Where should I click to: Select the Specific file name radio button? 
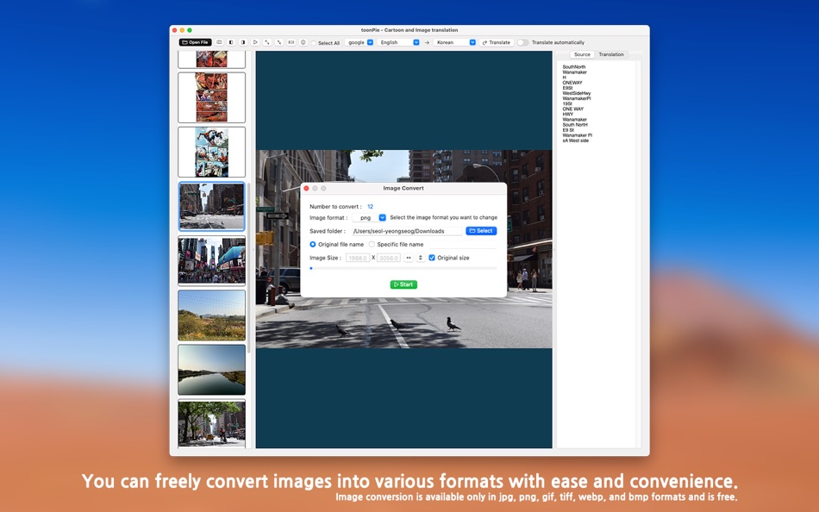tap(372, 245)
